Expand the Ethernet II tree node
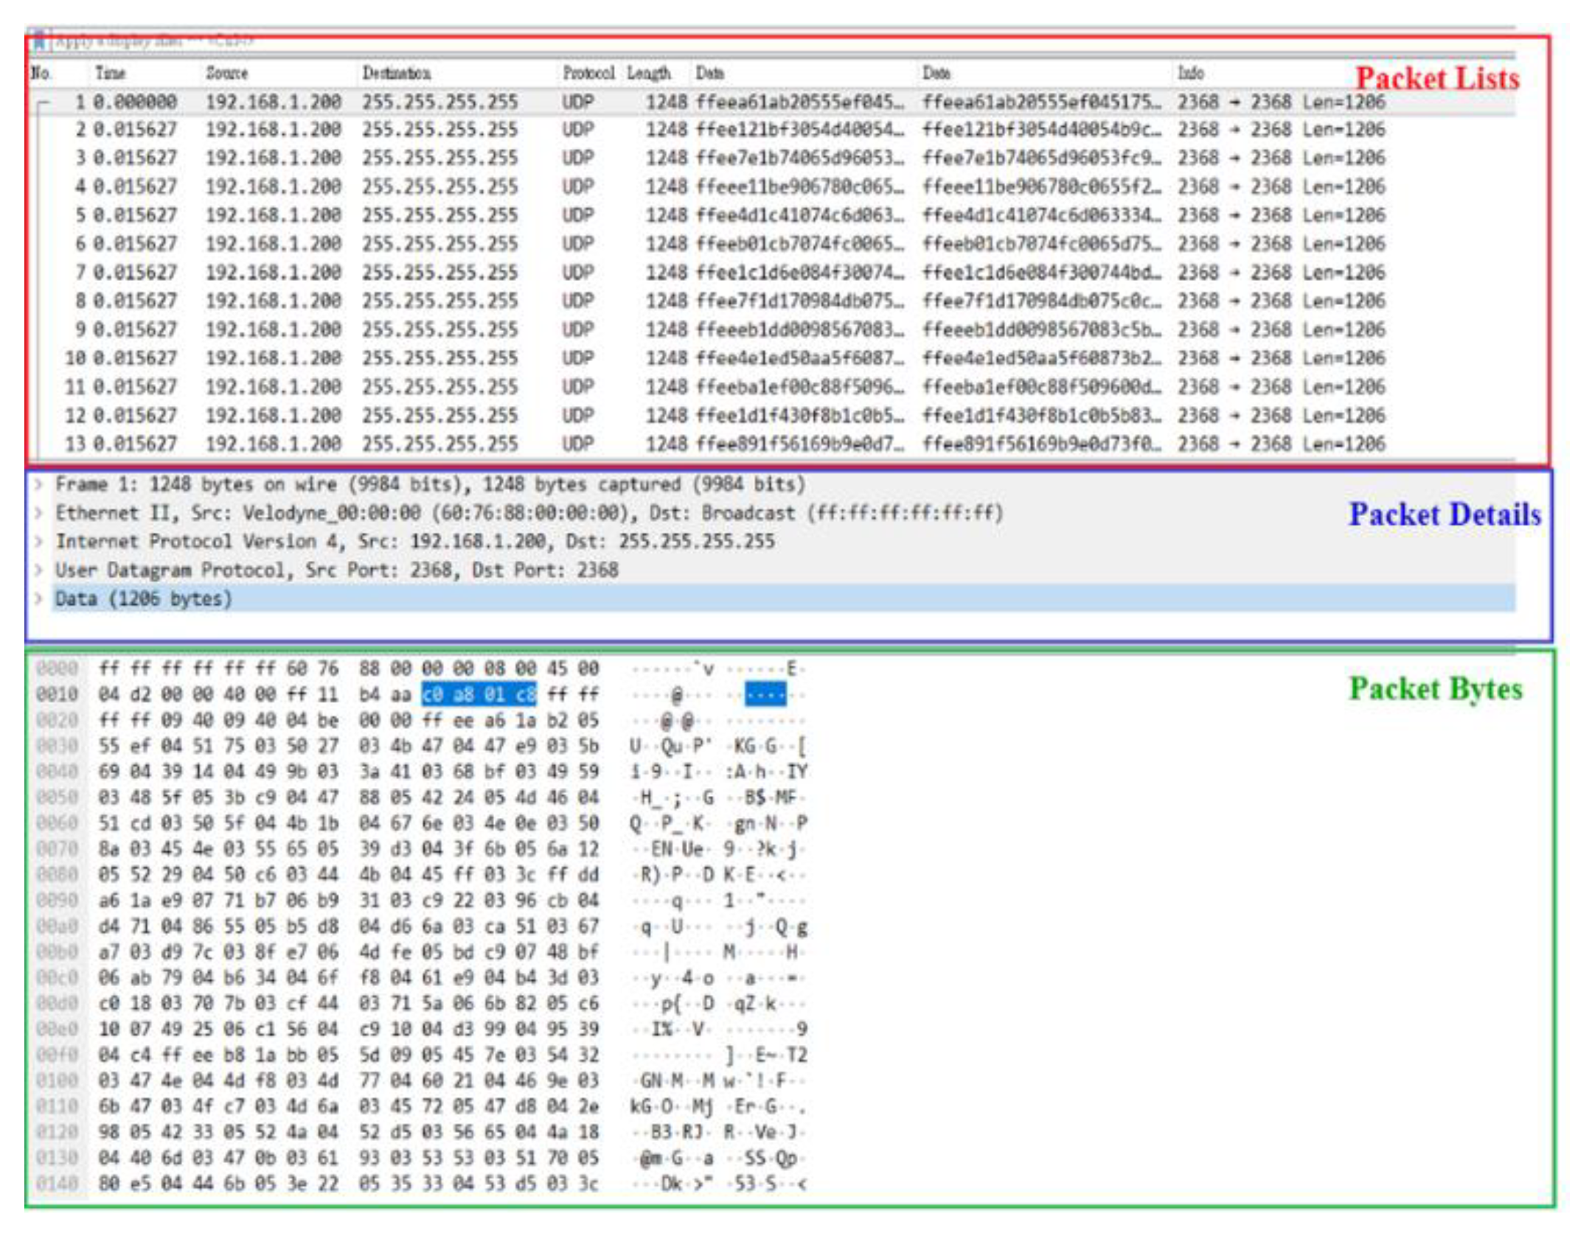 [39, 513]
